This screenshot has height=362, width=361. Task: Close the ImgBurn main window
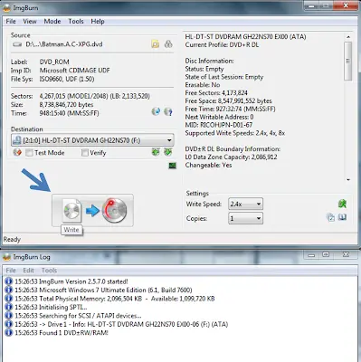tap(347, 5)
